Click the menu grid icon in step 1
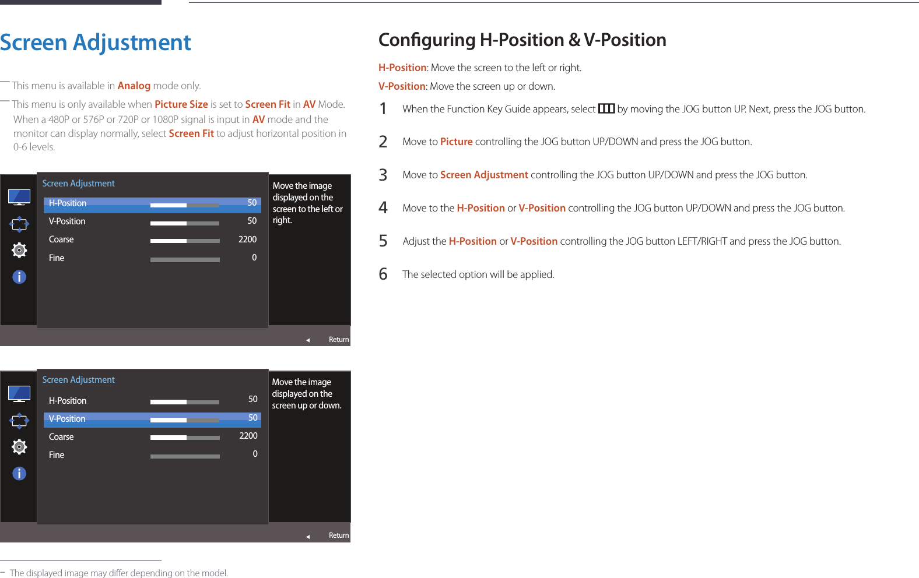The image size is (919, 578). coord(606,108)
